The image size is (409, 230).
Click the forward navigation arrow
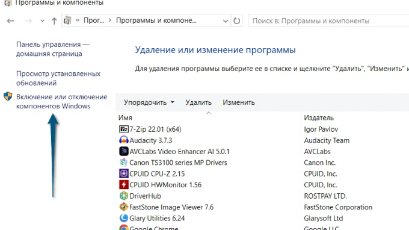click(x=28, y=21)
